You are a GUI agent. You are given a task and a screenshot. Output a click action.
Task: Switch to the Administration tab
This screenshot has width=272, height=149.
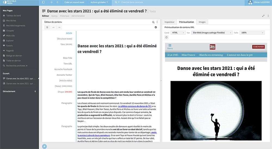pos(78,16)
